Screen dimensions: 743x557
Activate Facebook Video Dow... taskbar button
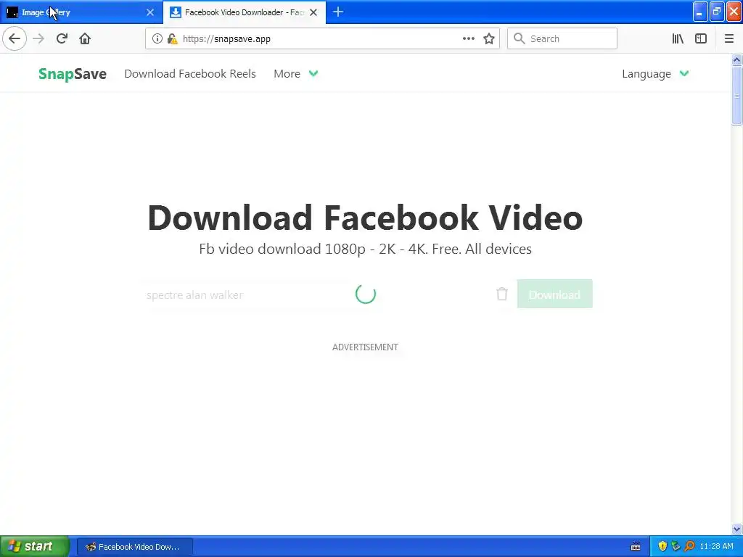[x=134, y=547]
